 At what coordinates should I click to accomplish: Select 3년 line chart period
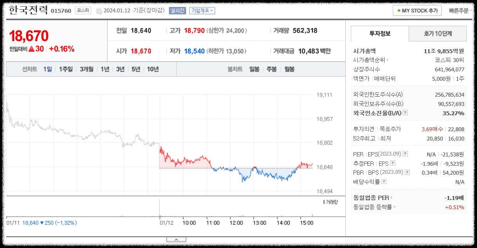tap(120, 69)
